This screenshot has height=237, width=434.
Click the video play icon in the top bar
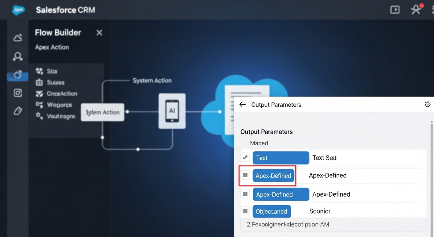(395, 10)
